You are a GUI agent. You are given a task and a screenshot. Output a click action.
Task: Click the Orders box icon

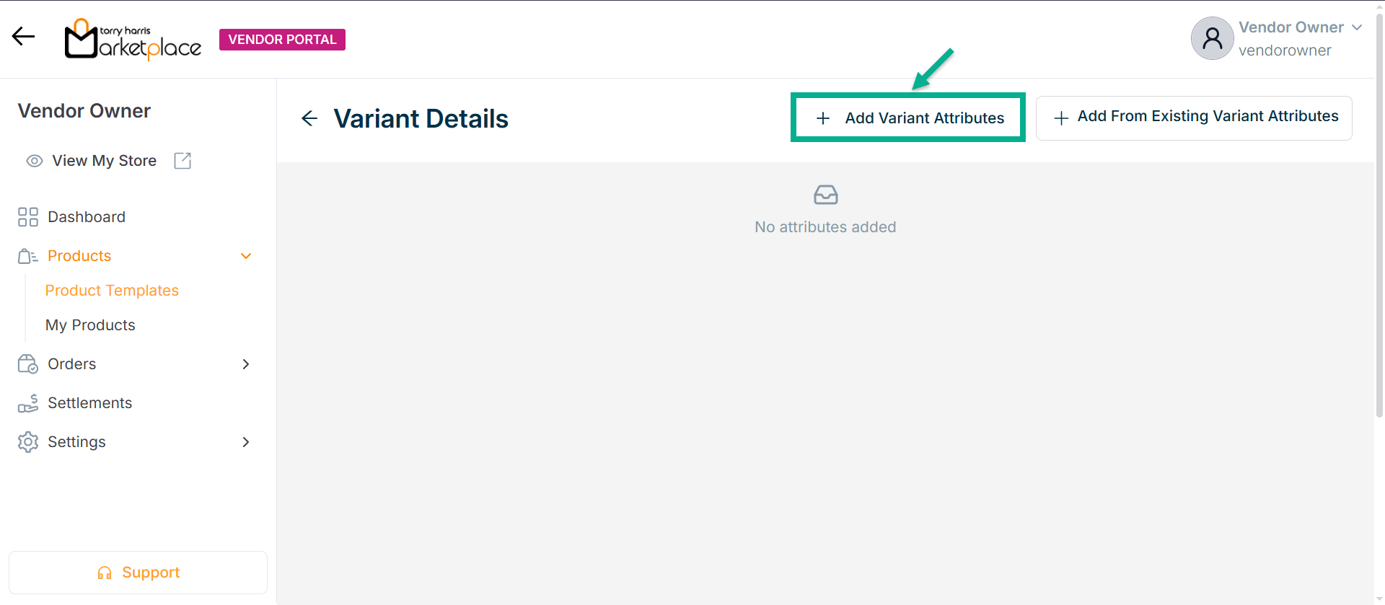click(x=28, y=364)
